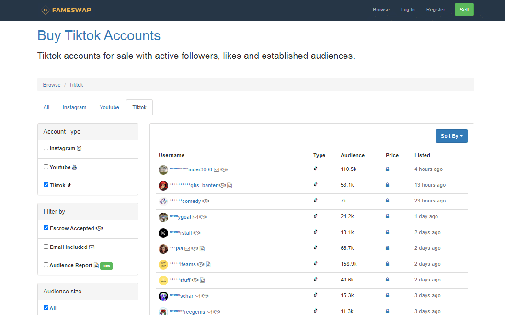Check the Audience Report filter
Viewport: 505px width, 315px height.
coord(46,265)
